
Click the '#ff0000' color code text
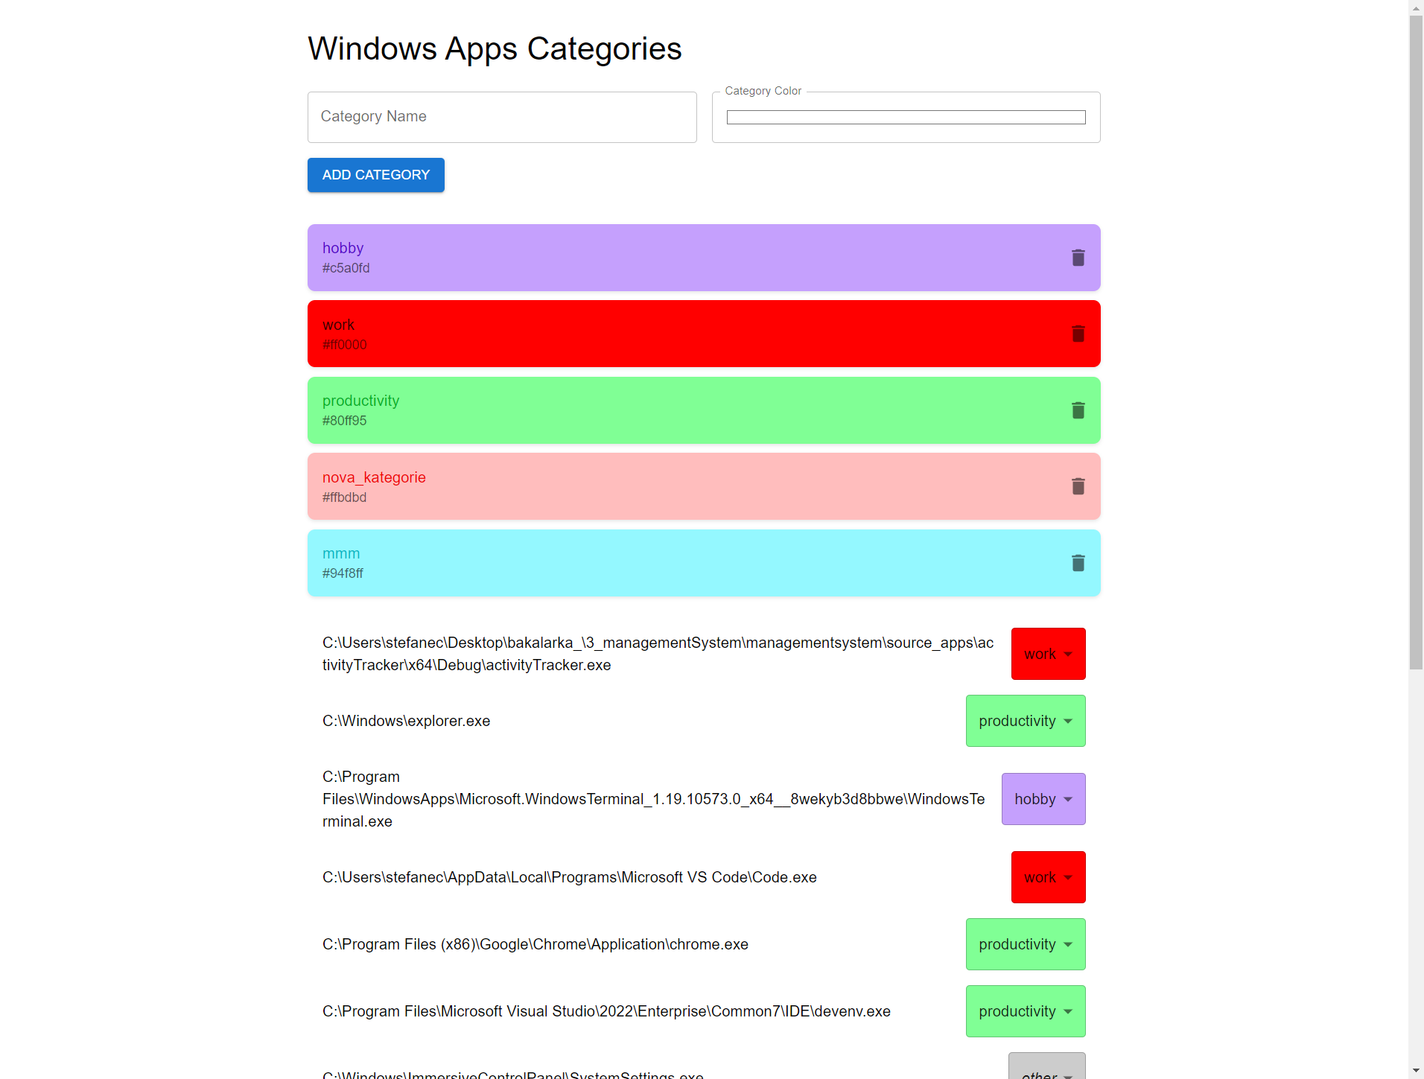click(344, 345)
